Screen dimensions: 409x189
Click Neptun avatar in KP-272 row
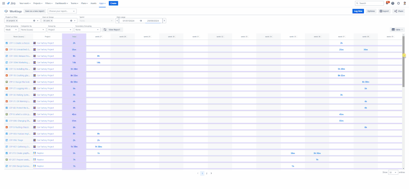pos(34,153)
